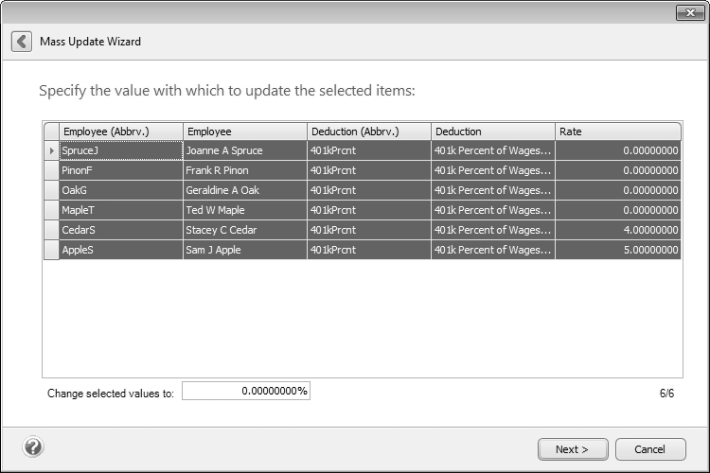Close the Mass Update Wizard window
Image resolution: width=710 pixels, height=473 pixels.
688,12
